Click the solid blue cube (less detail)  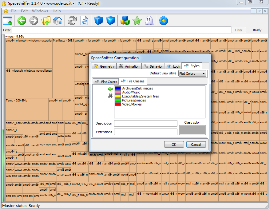click(x=99, y=21)
